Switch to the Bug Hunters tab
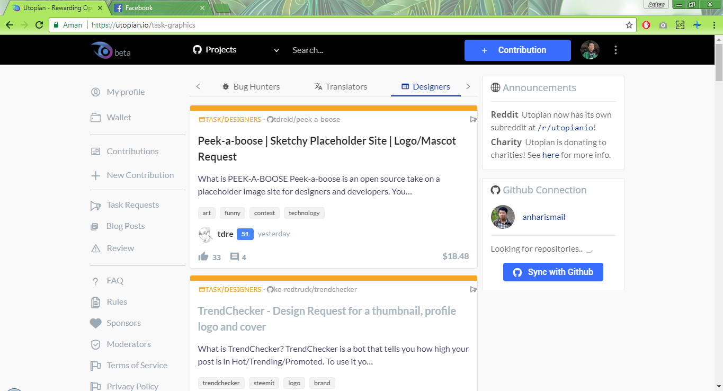The image size is (723, 391). point(251,87)
